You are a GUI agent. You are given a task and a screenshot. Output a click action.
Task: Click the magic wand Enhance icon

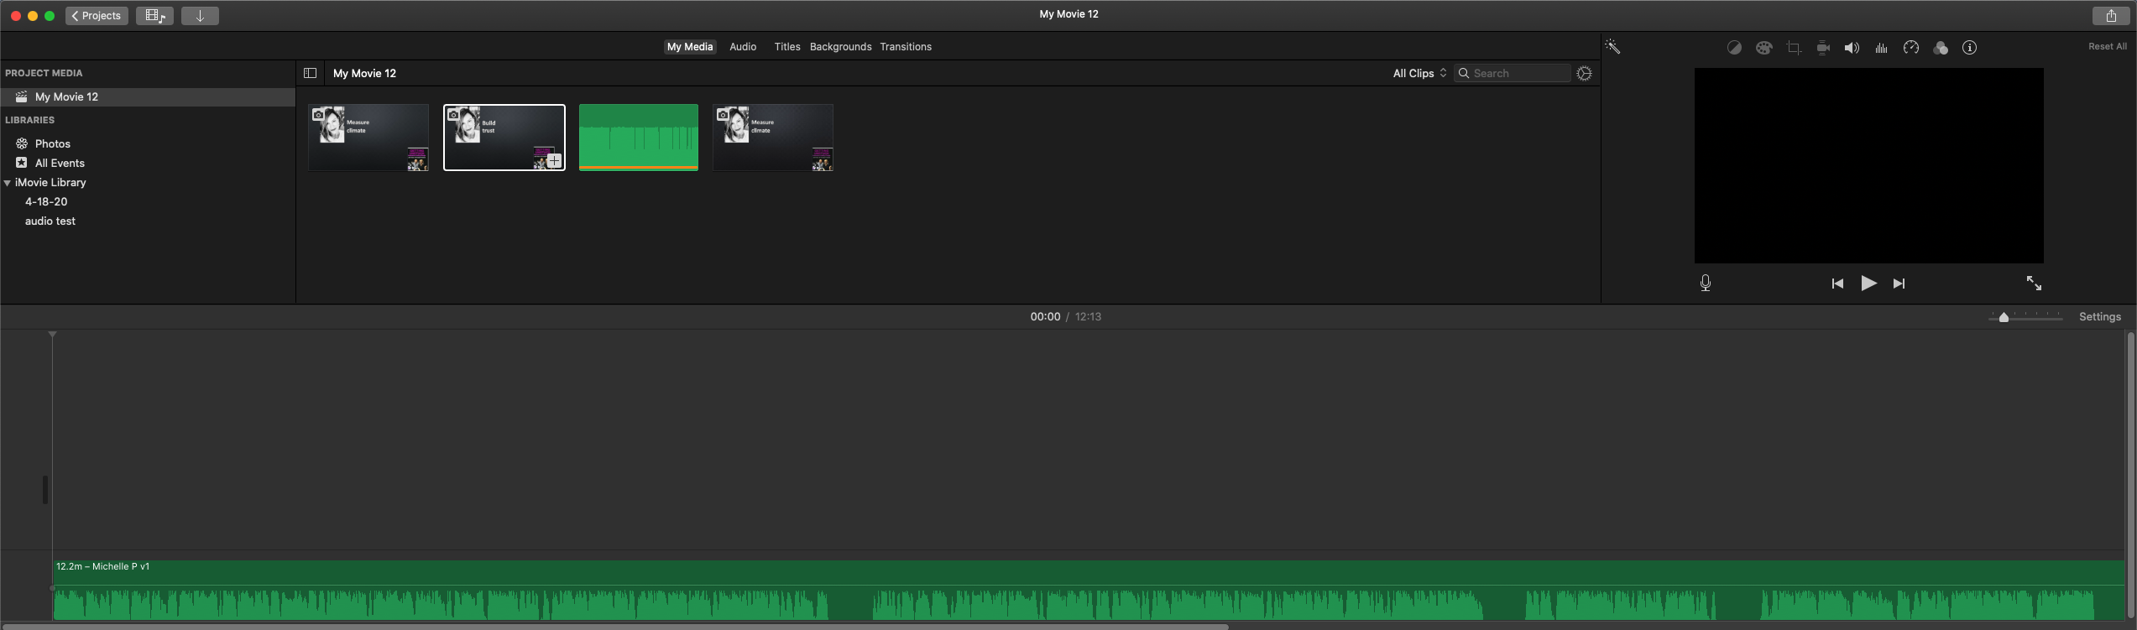tap(1612, 47)
